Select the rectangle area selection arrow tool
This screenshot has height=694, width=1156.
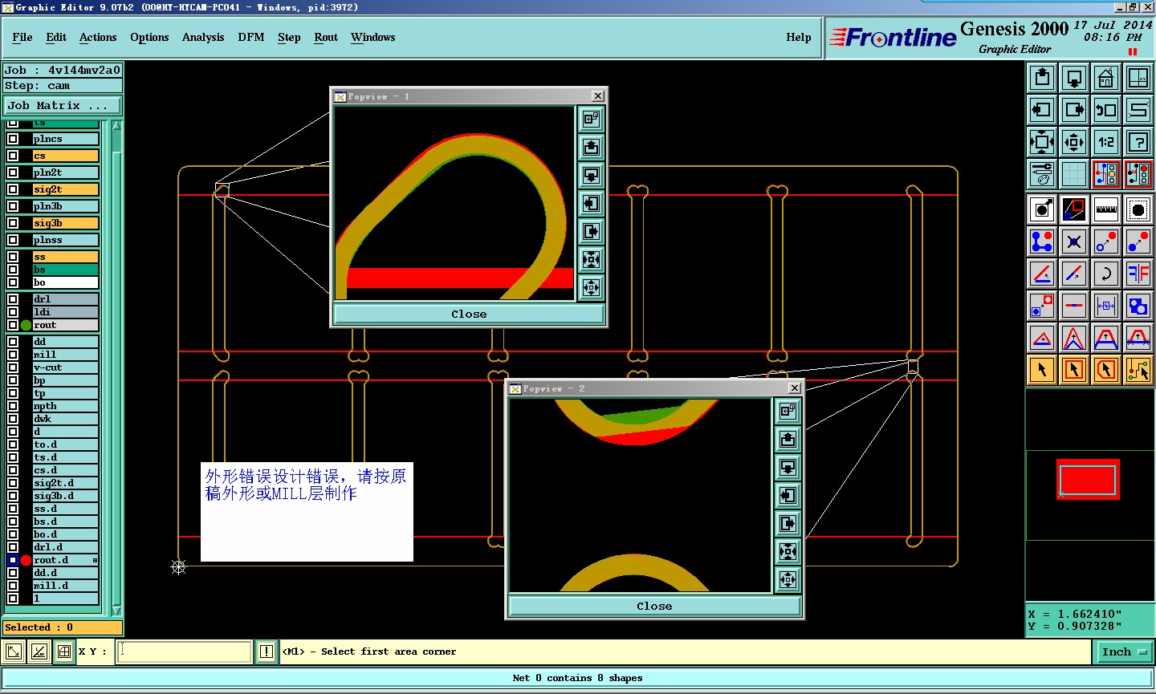coord(1074,370)
